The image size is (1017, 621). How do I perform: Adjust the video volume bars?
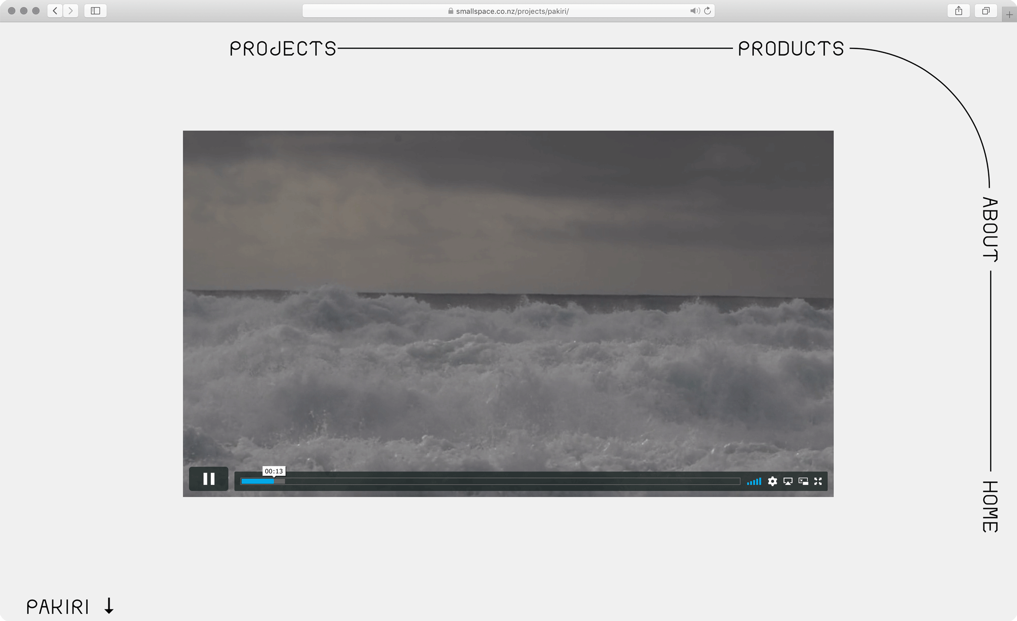(754, 481)
